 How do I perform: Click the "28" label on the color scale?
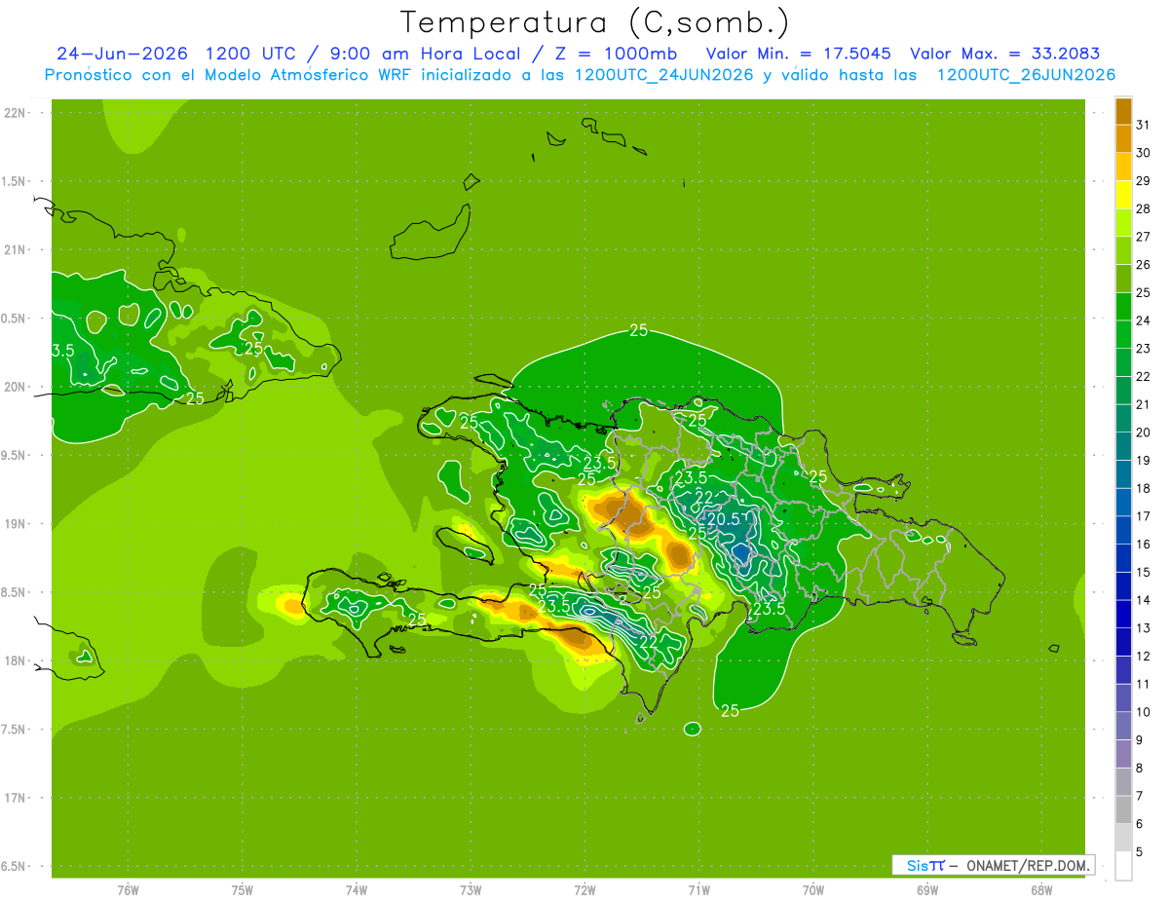pos(1144,208)
